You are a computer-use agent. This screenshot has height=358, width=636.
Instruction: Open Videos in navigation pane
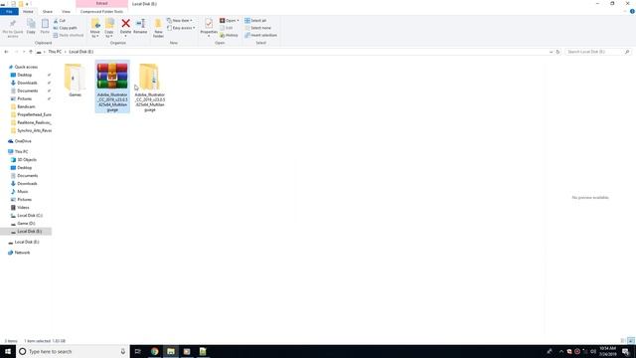[23, 208]
